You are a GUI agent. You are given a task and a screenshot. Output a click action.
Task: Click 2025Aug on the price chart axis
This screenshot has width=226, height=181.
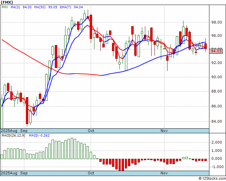(x=9, y=131)
